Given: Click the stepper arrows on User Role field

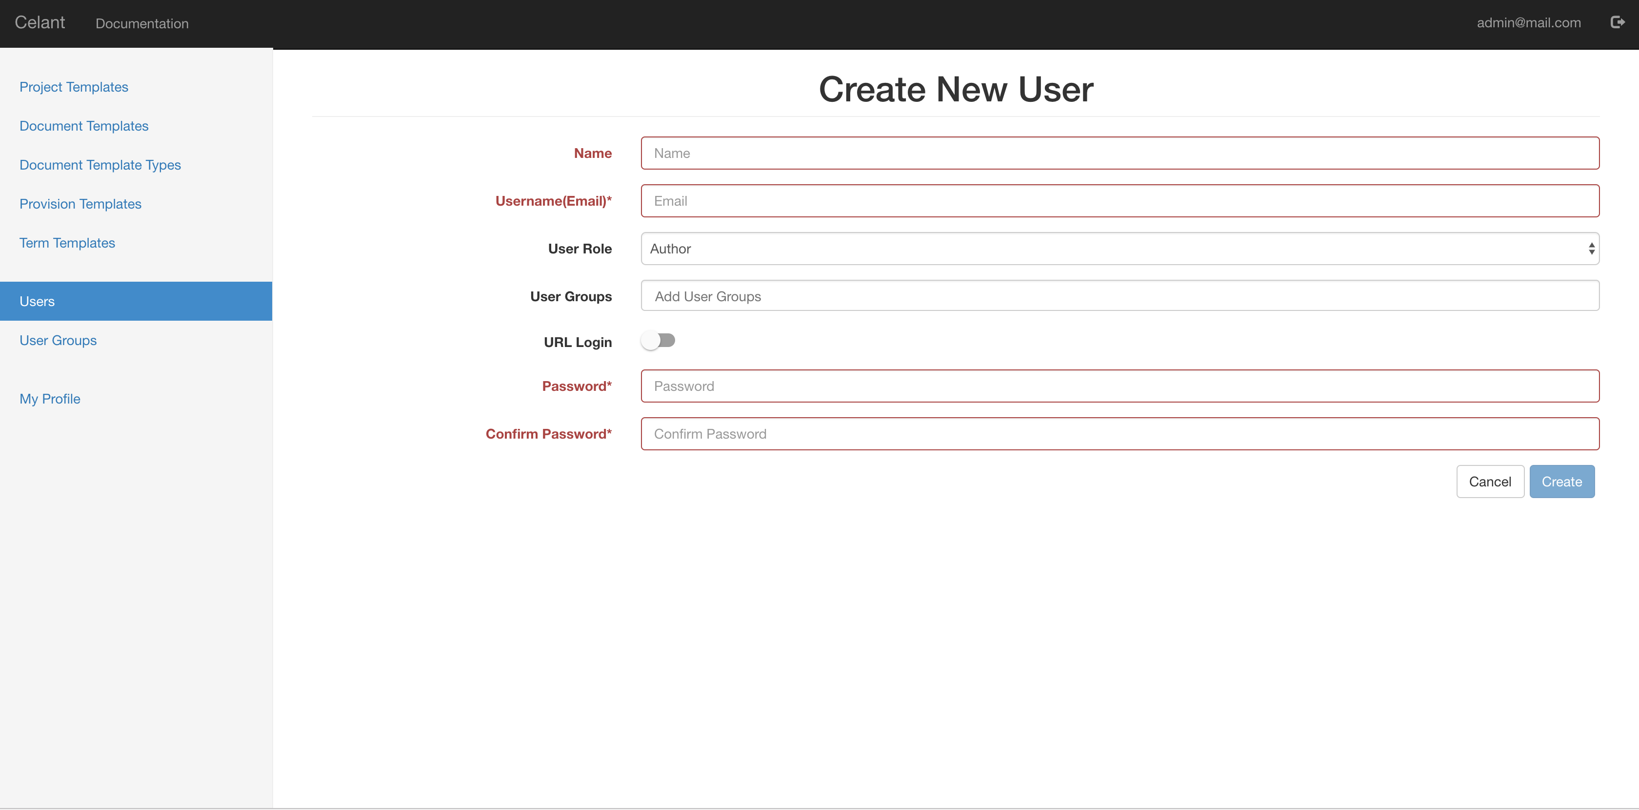Looking at the screenshot, I should coord(1591,249).
